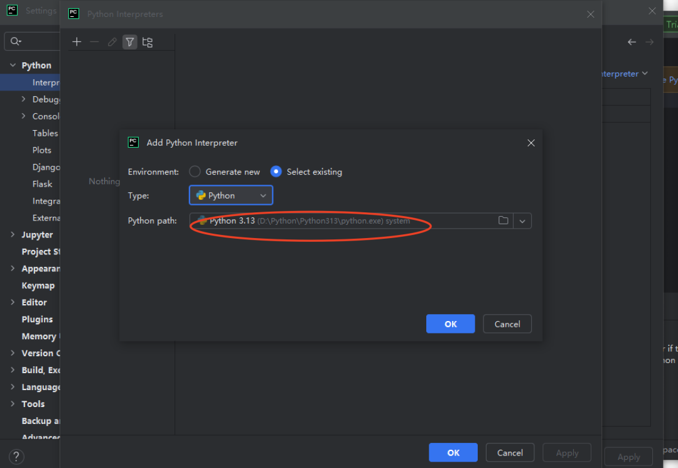Close the Python Interpreters window

coord(591,14)
